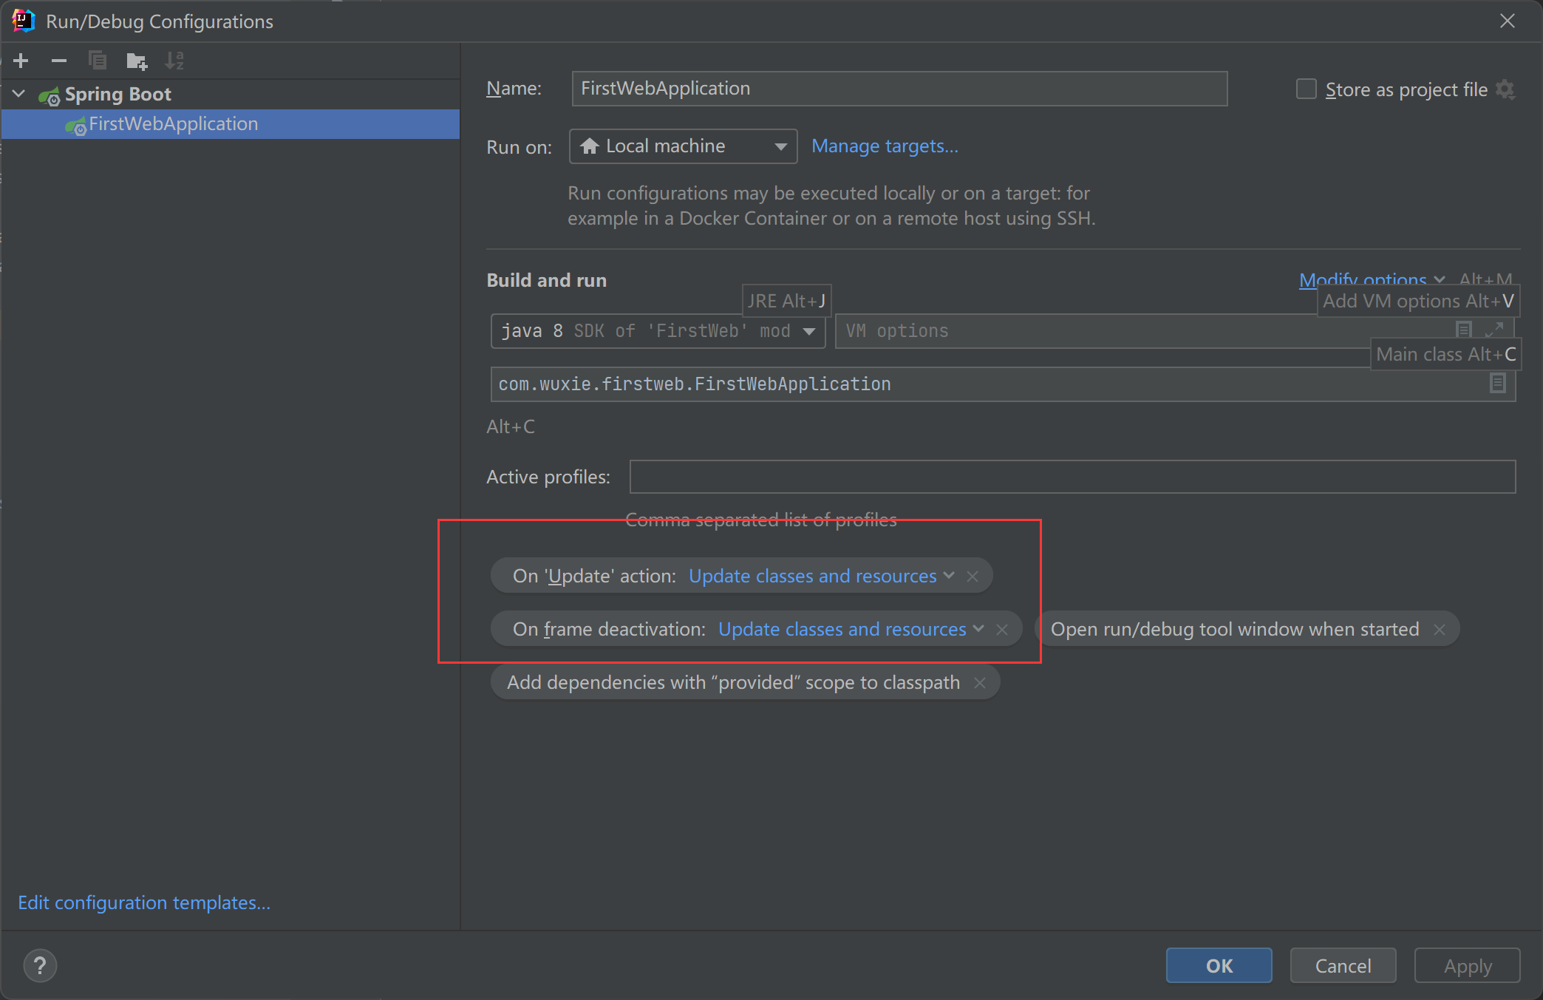Click the gear icon next to Store as project file
This screenshot has height=1000, width=1543.
coord(1505,89)
